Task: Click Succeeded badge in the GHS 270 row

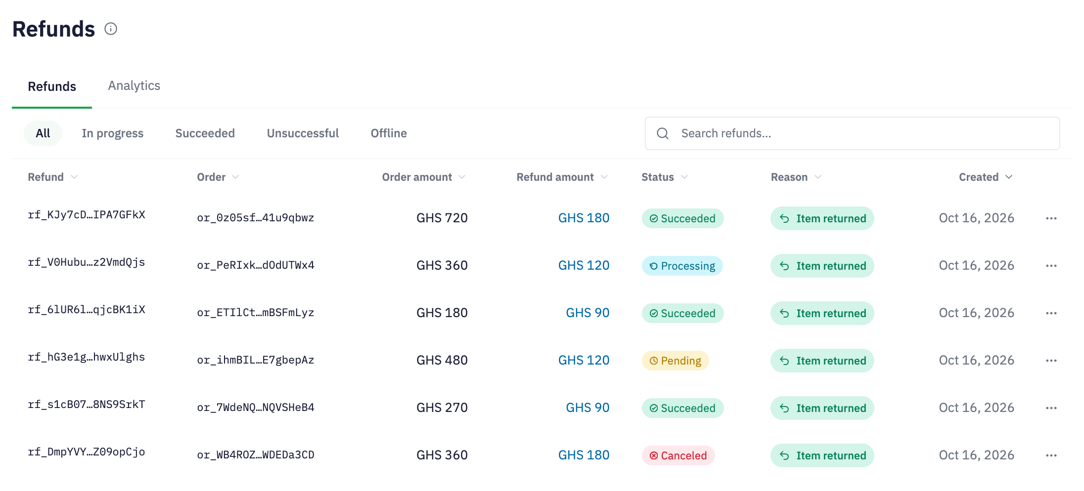Action: pos(682,408)
